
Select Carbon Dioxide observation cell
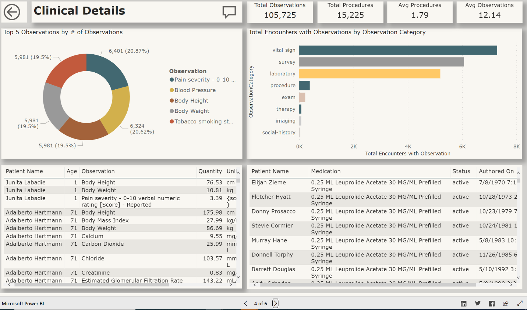[x=103, y=244]
